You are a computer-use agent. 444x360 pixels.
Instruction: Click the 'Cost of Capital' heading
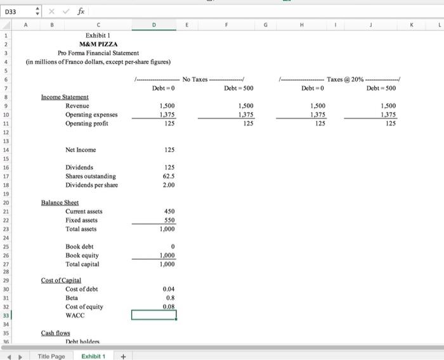click(x=61, y=280)
